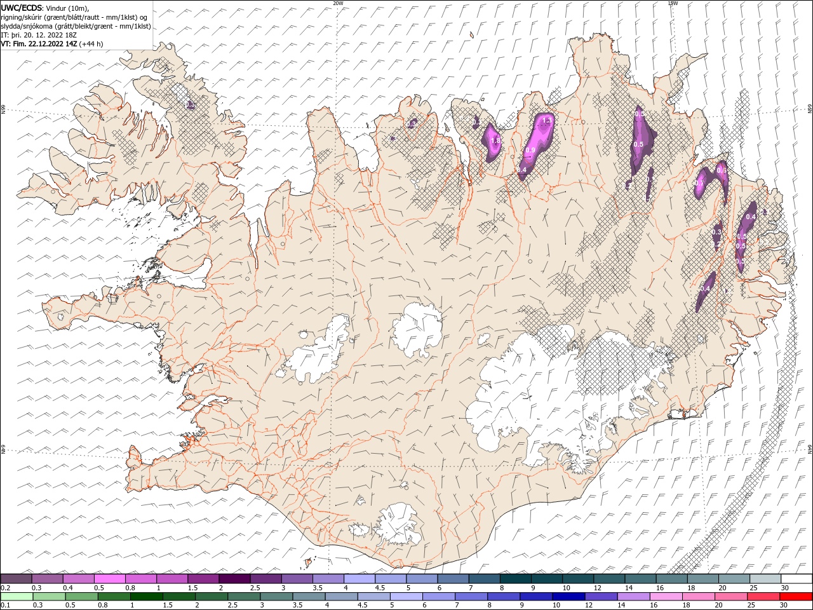Click the red swatch after 30 in lower scale
The height and width of the screenshot is (610, 813).
tap(795, 597)
